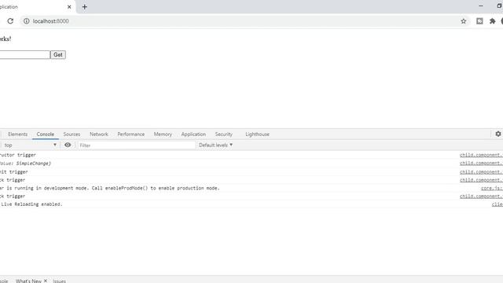Close the What's New drawer tab
Screen dimensions: 503x283
tap(46, 281)
